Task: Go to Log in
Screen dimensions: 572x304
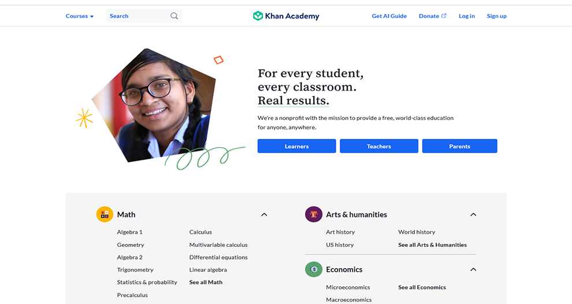Action: click(x=467, y=16)
